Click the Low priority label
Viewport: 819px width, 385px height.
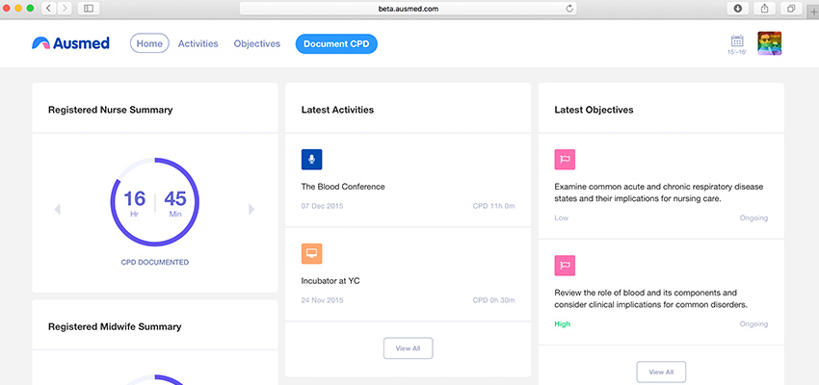point(561,218)
